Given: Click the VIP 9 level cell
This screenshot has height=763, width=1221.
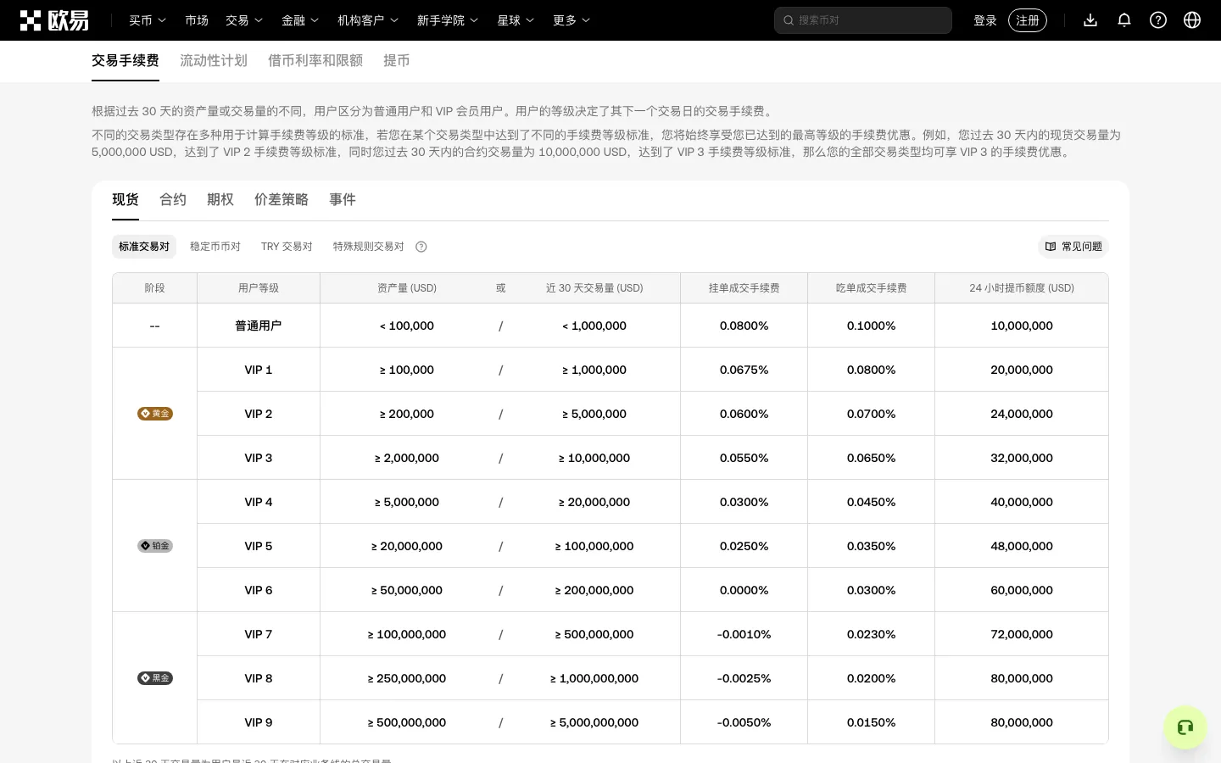Looking at the screenshot, I should [x=259, y=722].
